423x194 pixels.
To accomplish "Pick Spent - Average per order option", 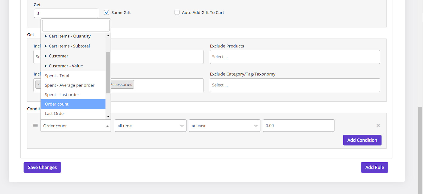I will click(70, 85).
